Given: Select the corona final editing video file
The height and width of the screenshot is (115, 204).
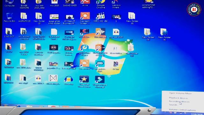Looking at the screenshot, I should pyautogui.click(x=149, y=4).
